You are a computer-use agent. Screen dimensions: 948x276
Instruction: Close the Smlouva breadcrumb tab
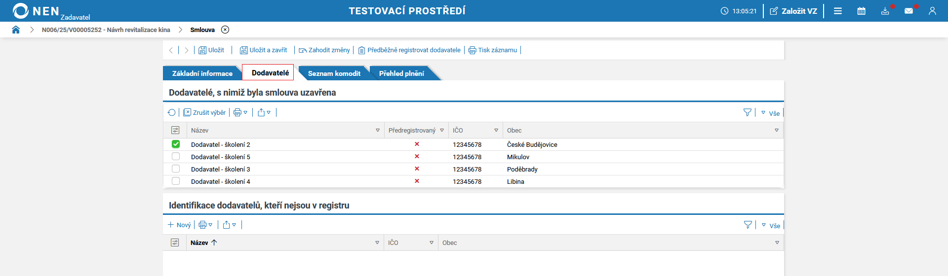(x=225, y=30)
